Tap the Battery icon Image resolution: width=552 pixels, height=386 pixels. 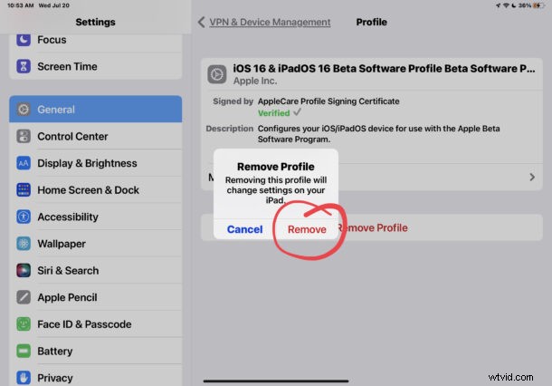[x=24, y=351]
